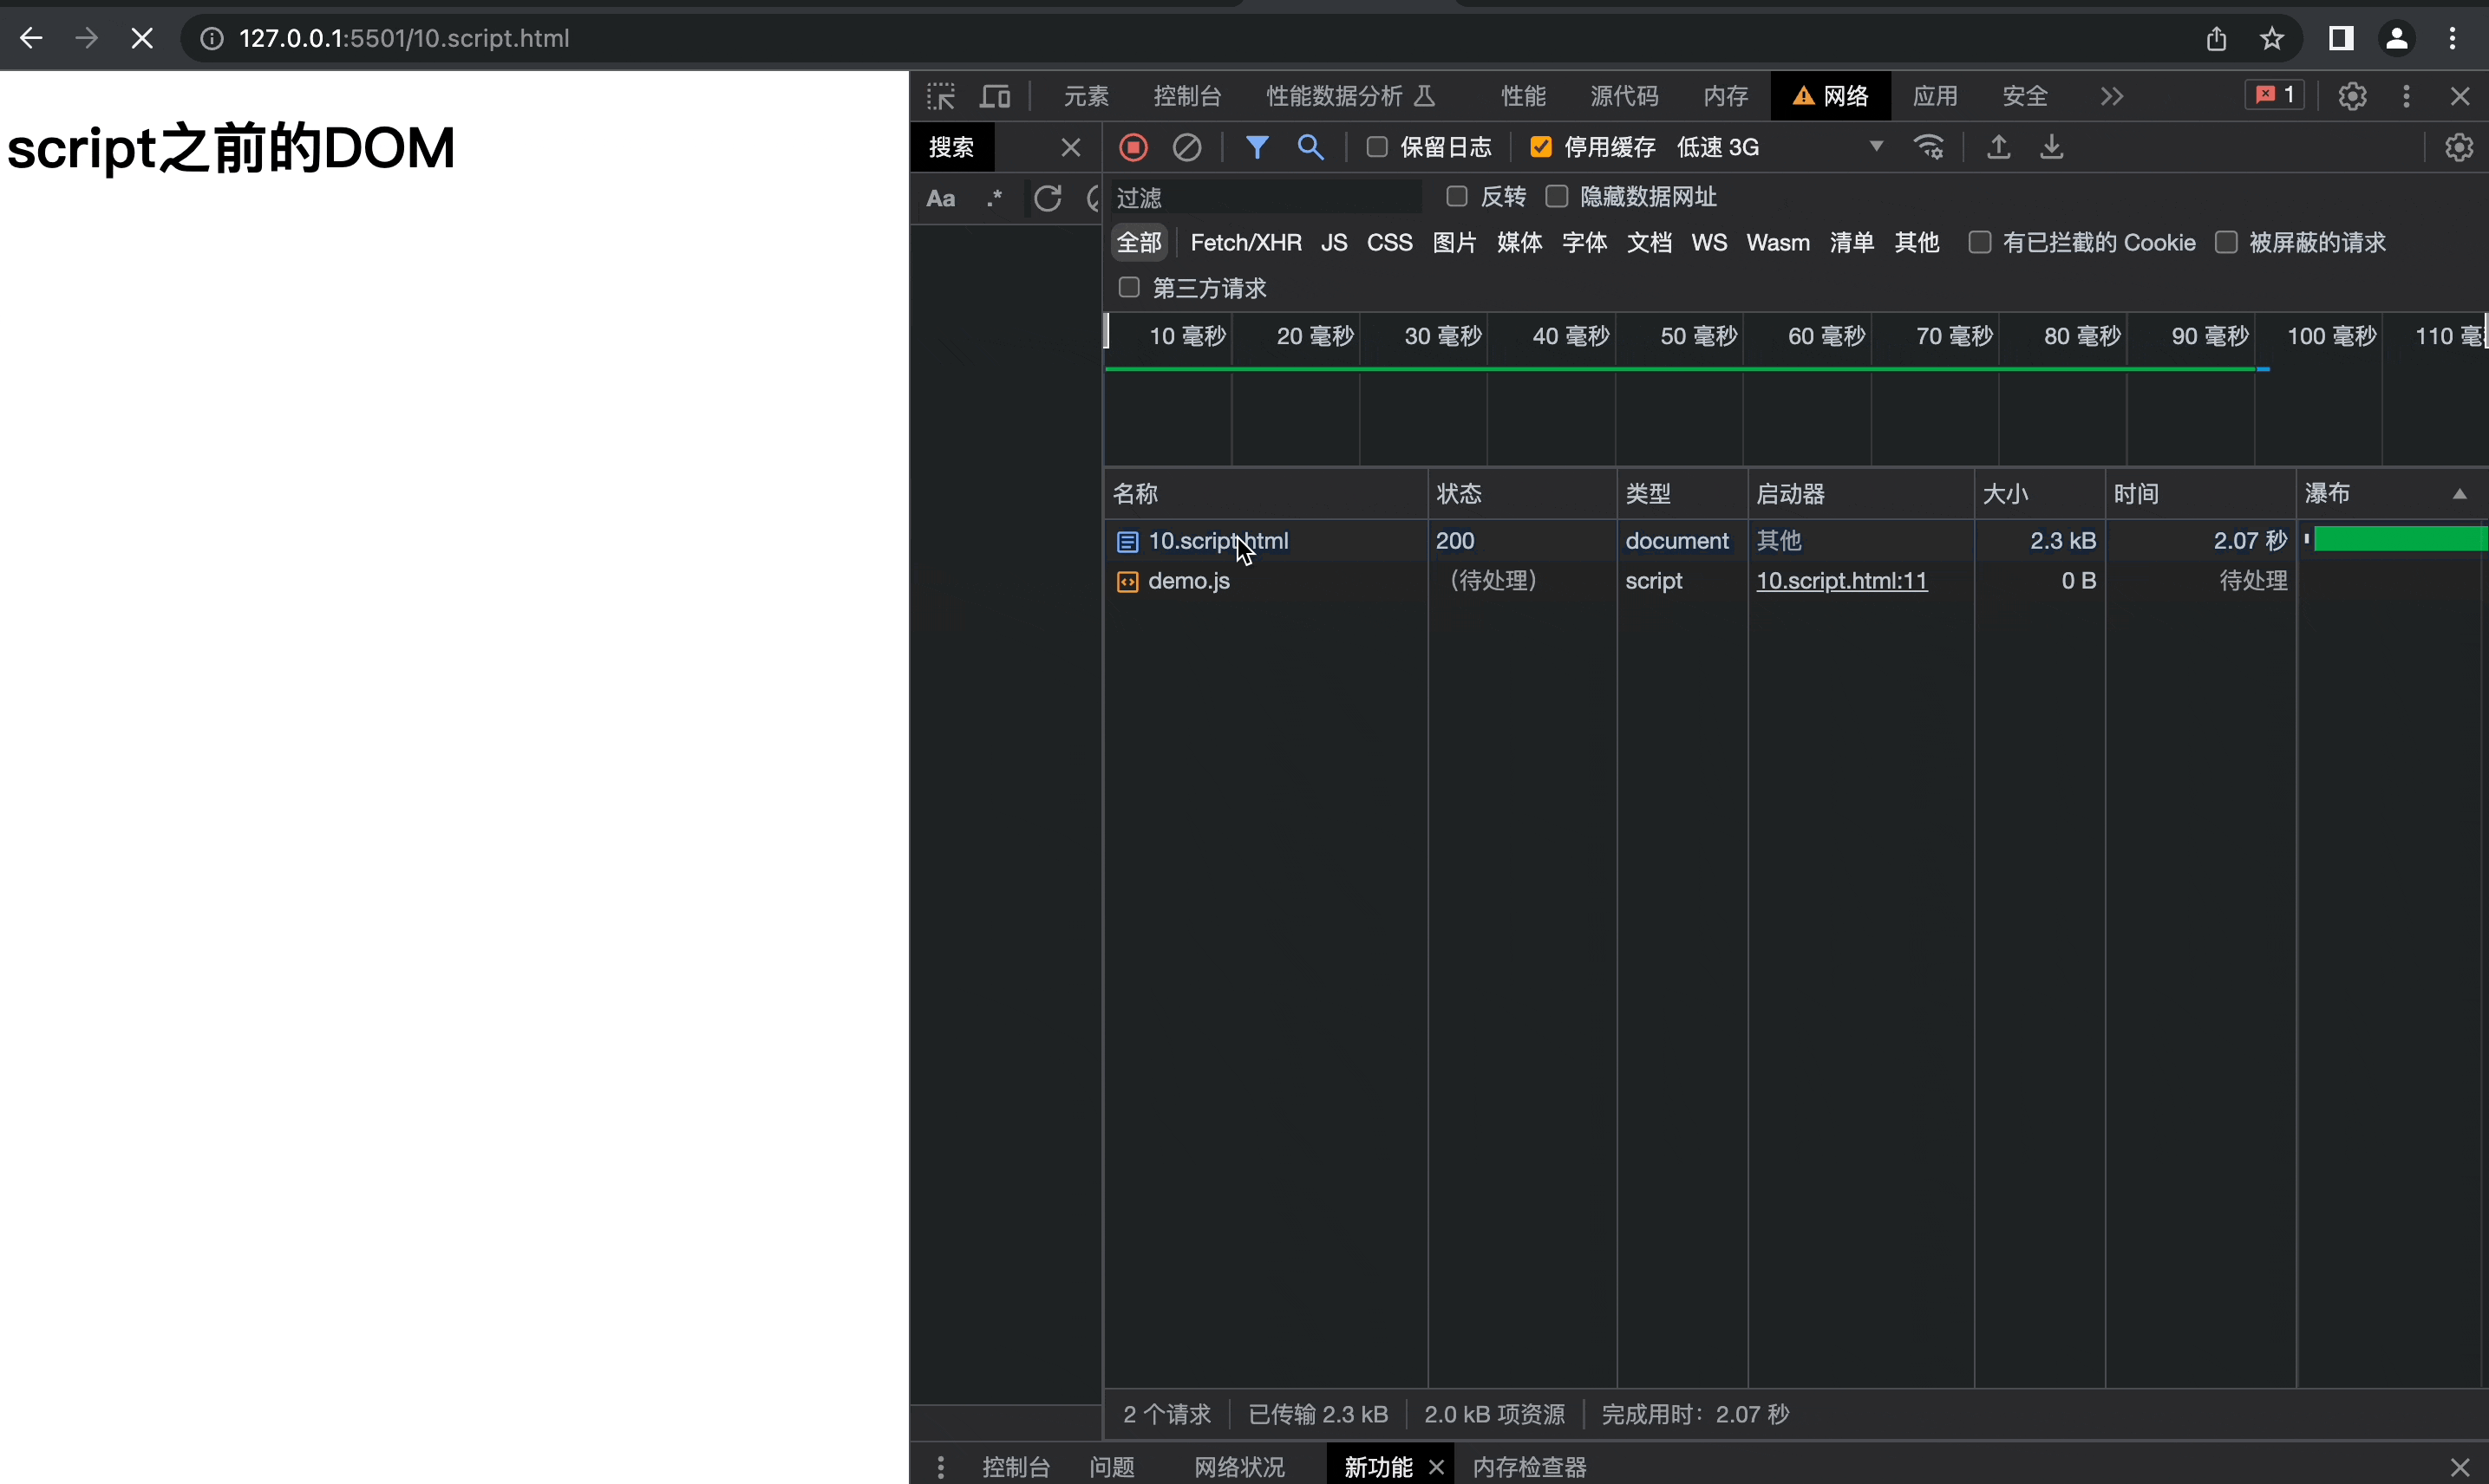Viewport: 2489px width, 1484px height.
Task: Open the 内存检查器 drawer tab
Action: (x=1529, y=1467)
